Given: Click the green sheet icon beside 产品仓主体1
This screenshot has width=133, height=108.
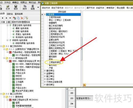Looking at the screenshot, I should [x=13, y=88].
